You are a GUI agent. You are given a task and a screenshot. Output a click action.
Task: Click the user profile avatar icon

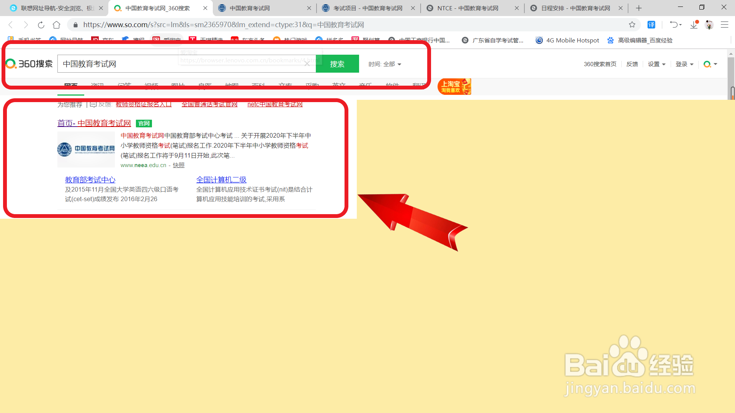pos(709,24)
